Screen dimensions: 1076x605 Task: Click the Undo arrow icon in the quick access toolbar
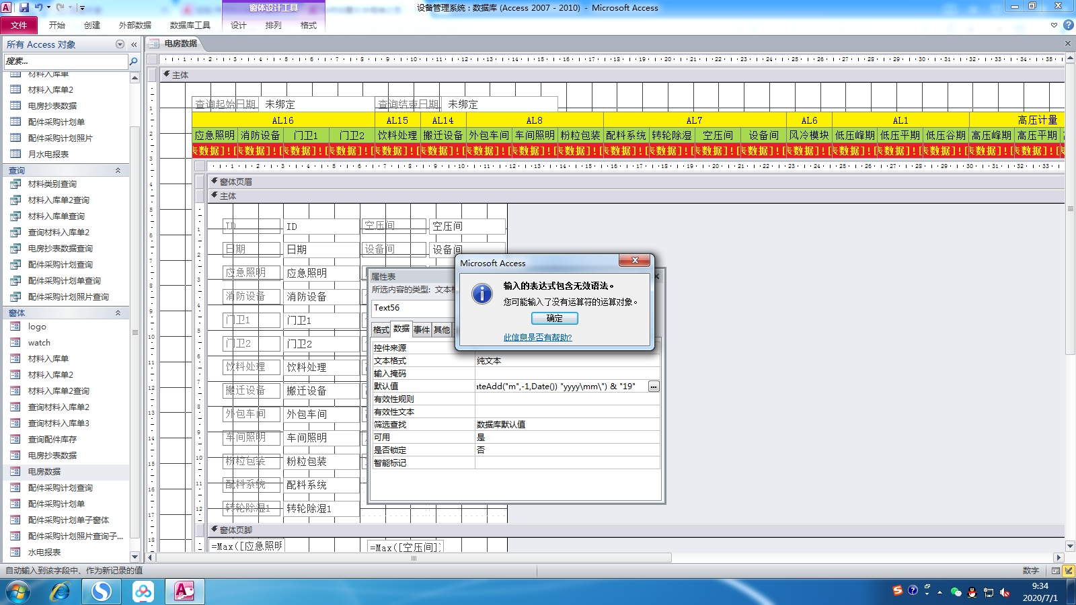coord(39,7)
